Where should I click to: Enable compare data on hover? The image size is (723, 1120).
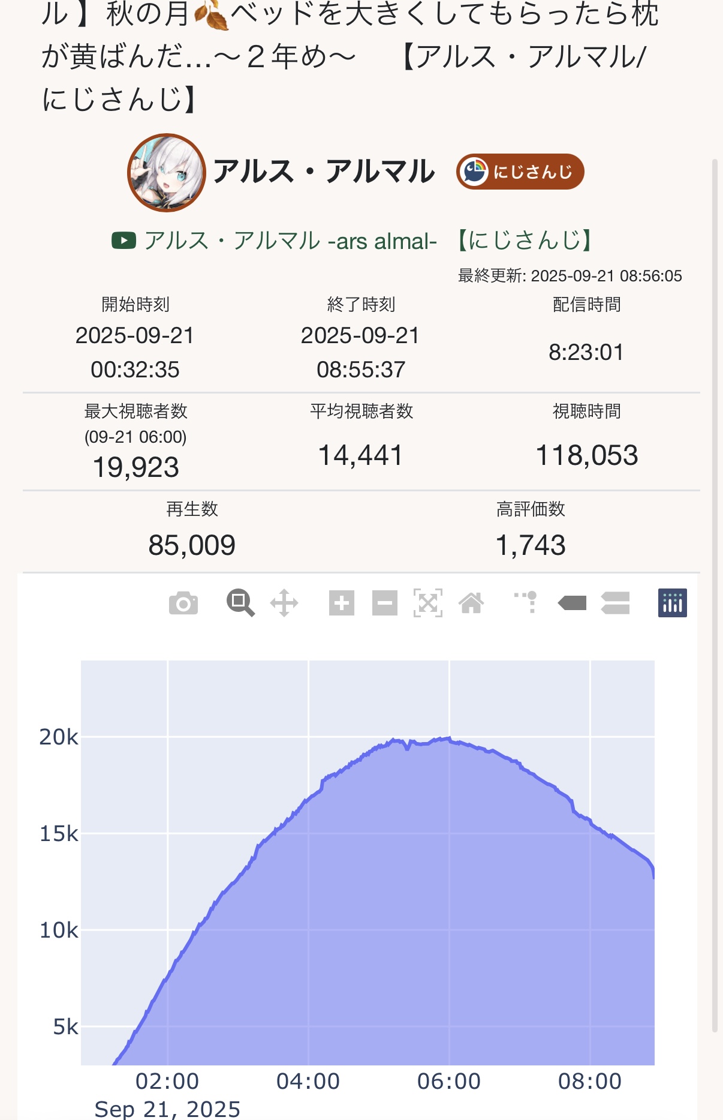(x=615, y=603)
